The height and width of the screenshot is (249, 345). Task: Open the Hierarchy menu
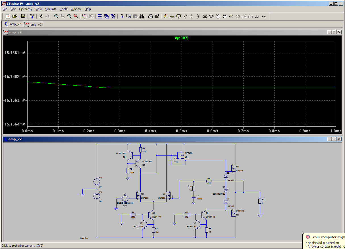tap(26, 9)
